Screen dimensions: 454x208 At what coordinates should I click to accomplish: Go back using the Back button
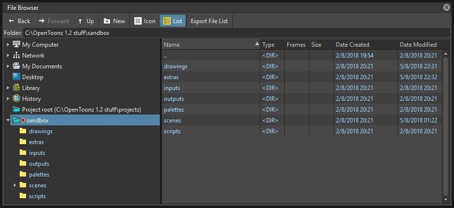pyautogui.click(x=19, y=21)
